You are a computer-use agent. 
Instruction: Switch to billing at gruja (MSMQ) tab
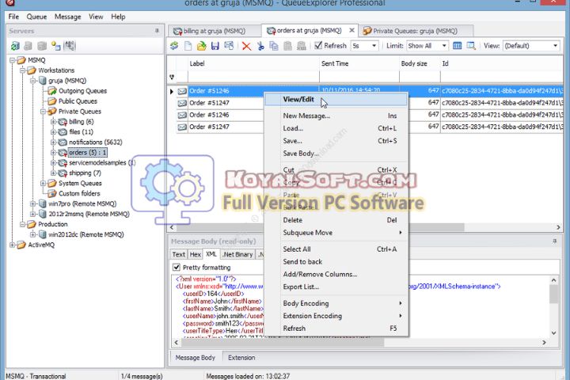click(215, 32)
